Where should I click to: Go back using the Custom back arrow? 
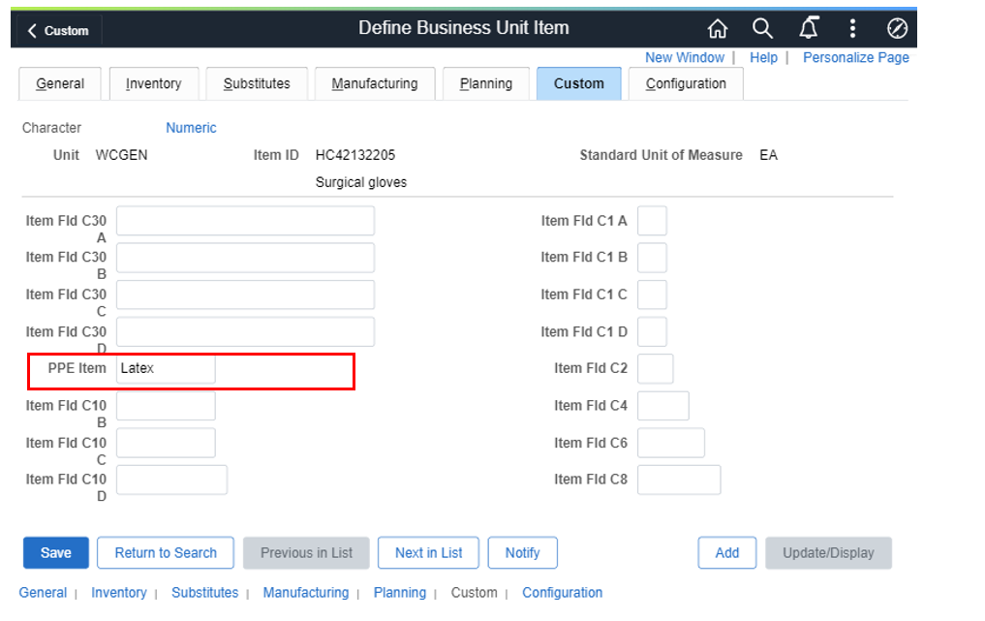click(58, 31)
